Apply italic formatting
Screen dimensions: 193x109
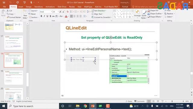(44, 16)
